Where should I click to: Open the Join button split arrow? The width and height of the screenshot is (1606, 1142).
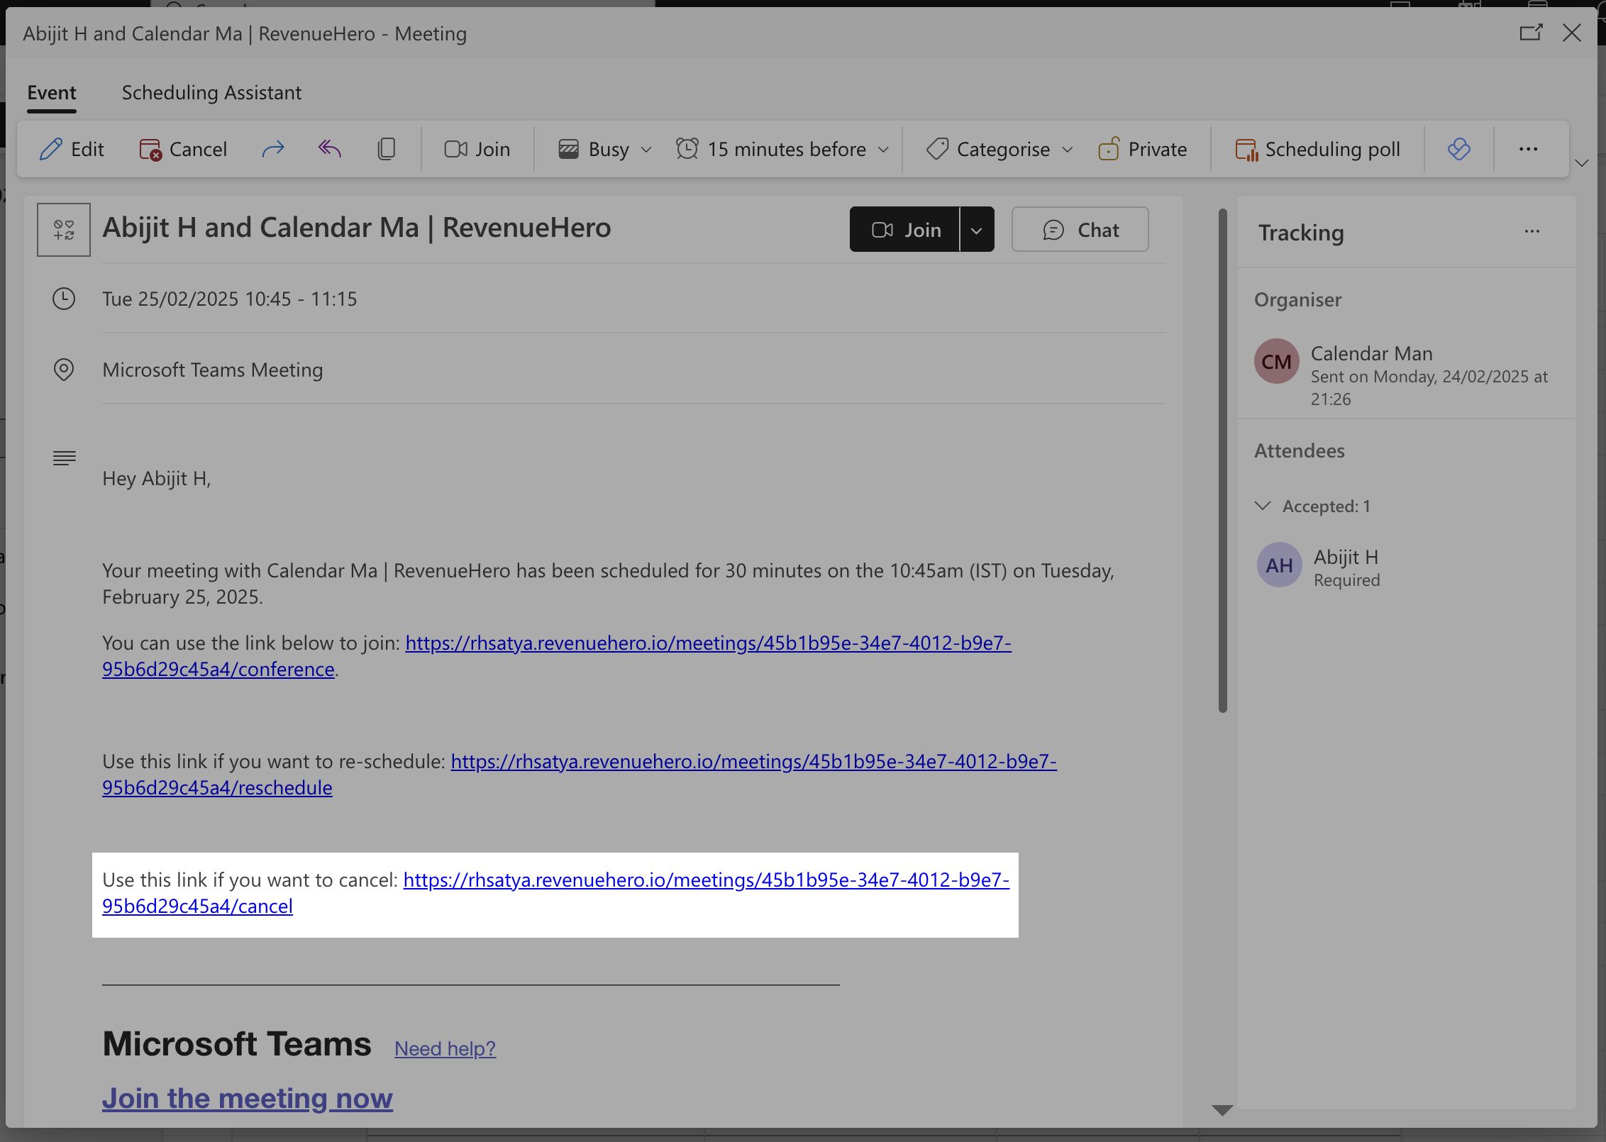pyautogui.click(x=977, y=230)
